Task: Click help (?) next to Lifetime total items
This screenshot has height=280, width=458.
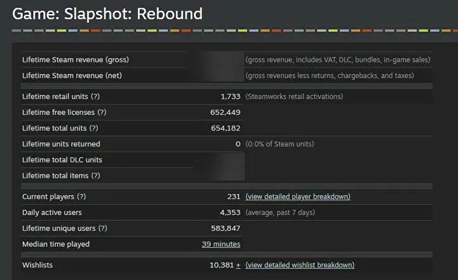Action: click(96, 176)
